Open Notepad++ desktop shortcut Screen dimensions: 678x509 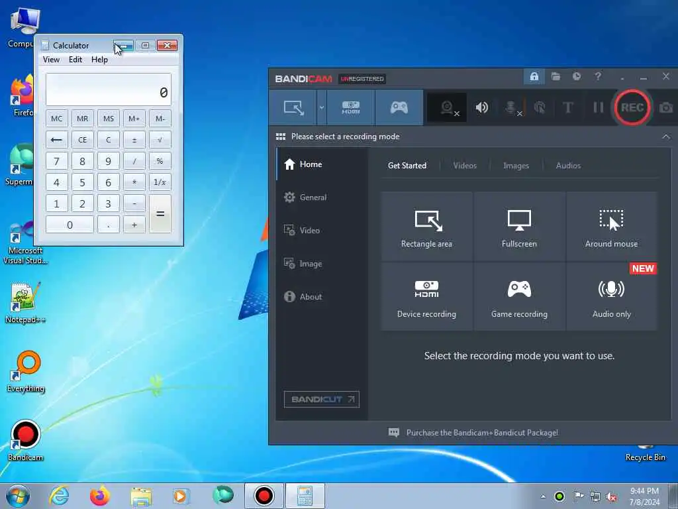(25, 302)
